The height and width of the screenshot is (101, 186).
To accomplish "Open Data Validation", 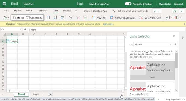I will click(x=150, y=18).
